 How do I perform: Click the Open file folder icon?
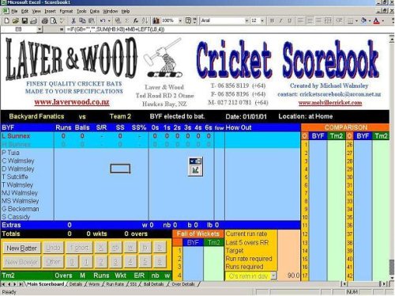click(16, 21)
